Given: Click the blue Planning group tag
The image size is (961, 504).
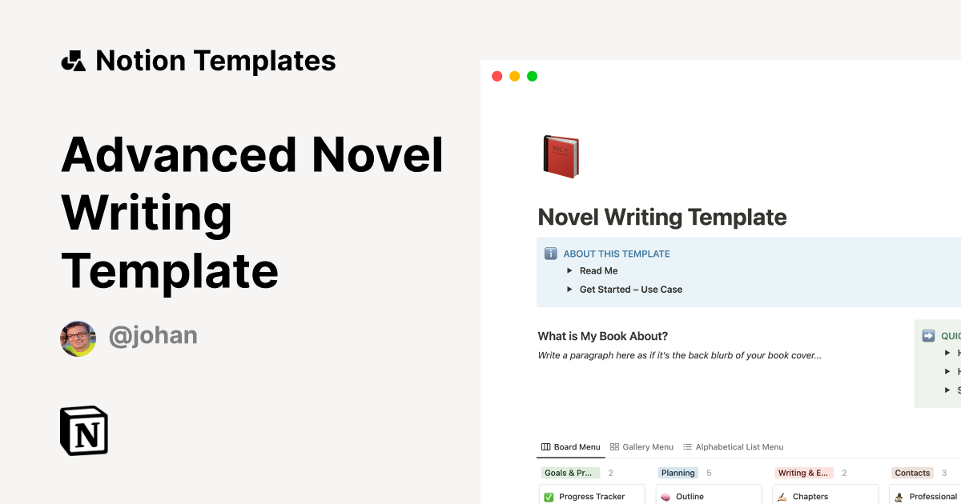Looking at the screenshot, I should click(x=678, y=473).
